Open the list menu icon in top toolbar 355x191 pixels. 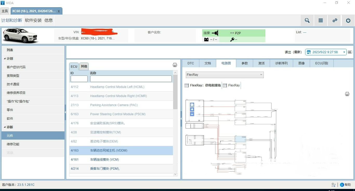pyautogui.click(x=321, y=21)
